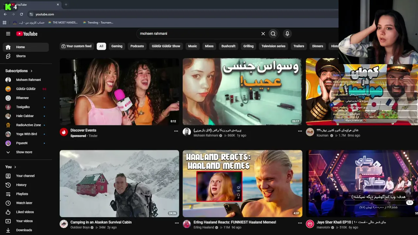Open PqueeN channel avatar in sidebar
The image size is (418, 235).
[x=8, y=143]
